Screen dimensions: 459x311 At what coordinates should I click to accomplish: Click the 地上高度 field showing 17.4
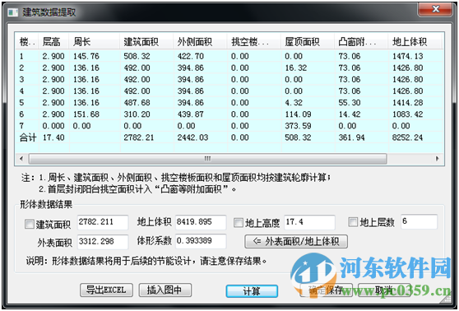(x=309, y=222)
